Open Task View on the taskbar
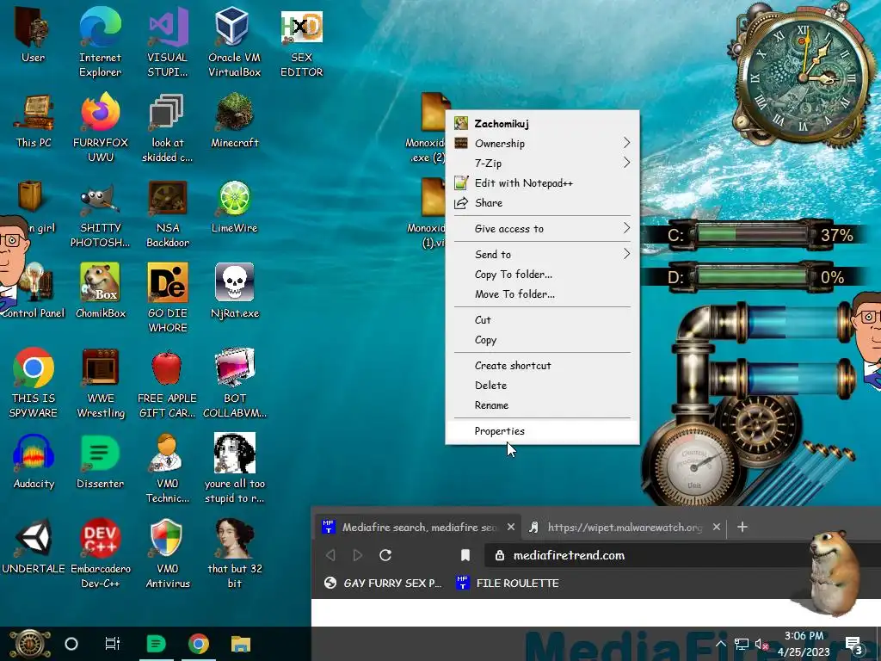 (113, 644)
